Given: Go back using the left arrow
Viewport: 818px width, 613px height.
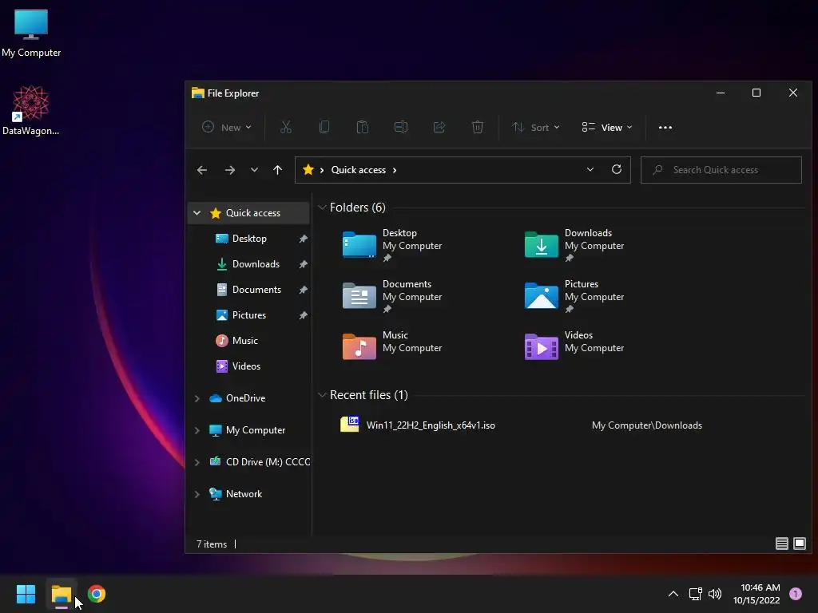Looking at the screenshot, I should [202, 170].
